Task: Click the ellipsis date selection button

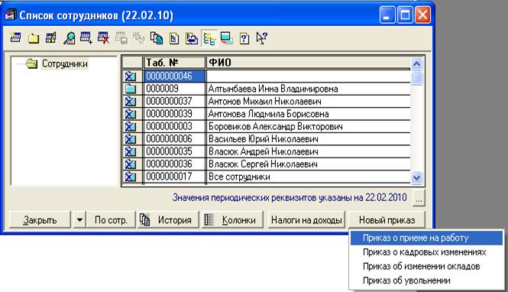Action: tap(419, 198)
